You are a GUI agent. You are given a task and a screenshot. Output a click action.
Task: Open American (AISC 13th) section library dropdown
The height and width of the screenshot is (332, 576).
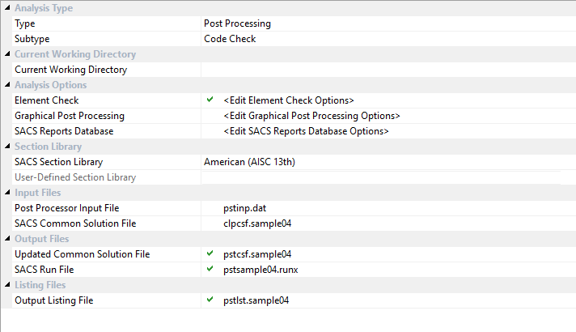(249, 162)
